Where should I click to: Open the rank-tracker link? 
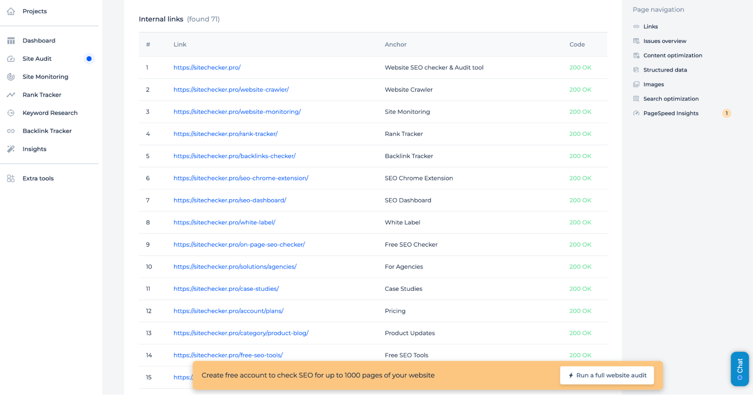225,134
